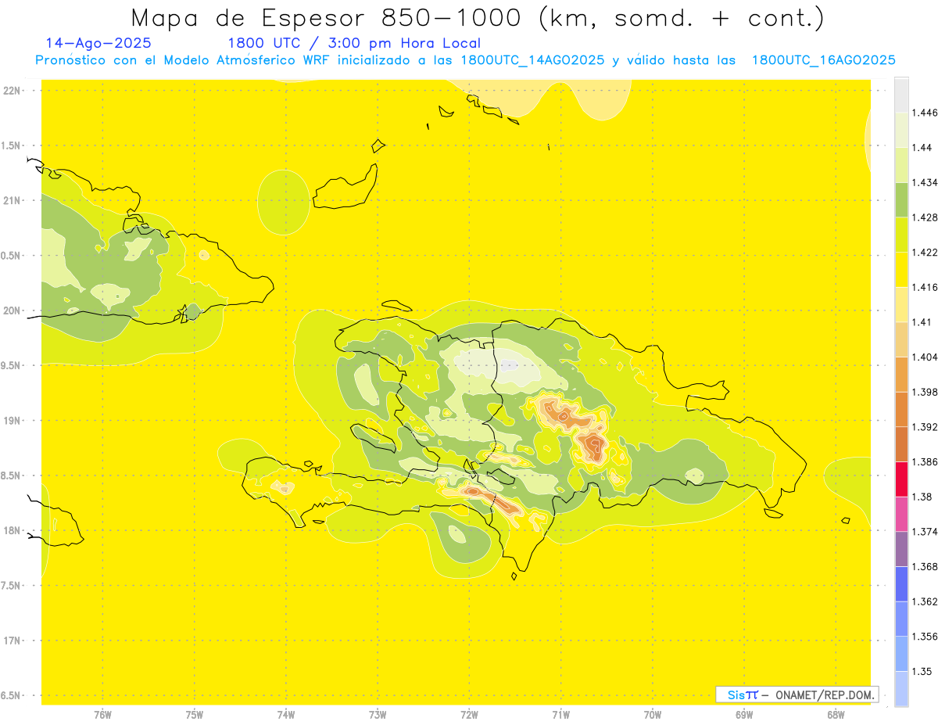938x725 pixels.
Task: Click the 1.44 colorbar value
Action: [922, 147]
